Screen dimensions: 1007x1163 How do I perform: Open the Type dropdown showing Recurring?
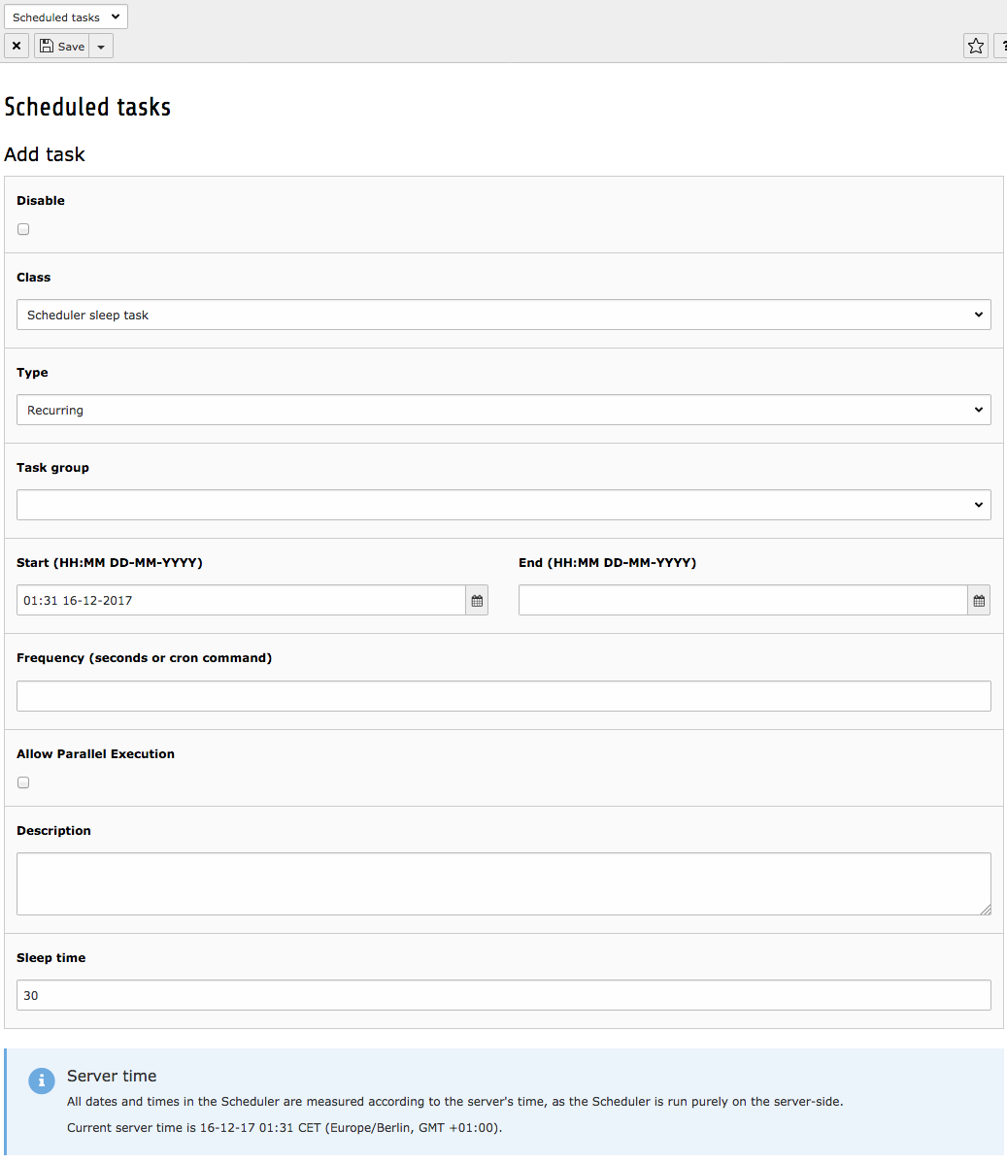[x=503, y=410]
